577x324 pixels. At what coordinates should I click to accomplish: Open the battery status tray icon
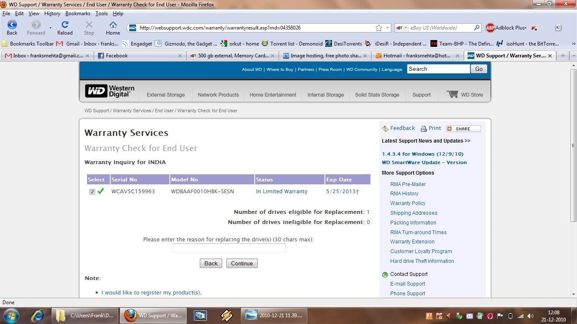point(510,316)
